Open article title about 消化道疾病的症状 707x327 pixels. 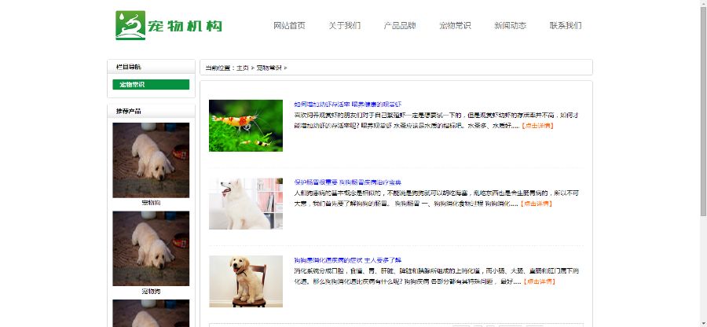348,261
